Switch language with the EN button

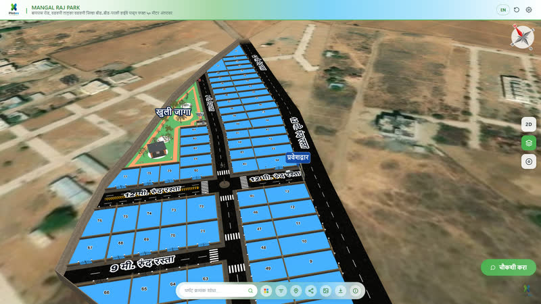tap(502, 10)
